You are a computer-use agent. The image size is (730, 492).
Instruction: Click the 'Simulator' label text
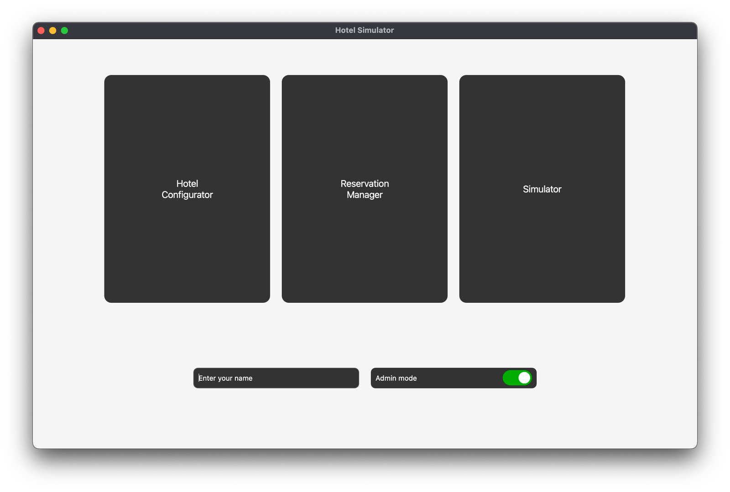pos(542,189)
